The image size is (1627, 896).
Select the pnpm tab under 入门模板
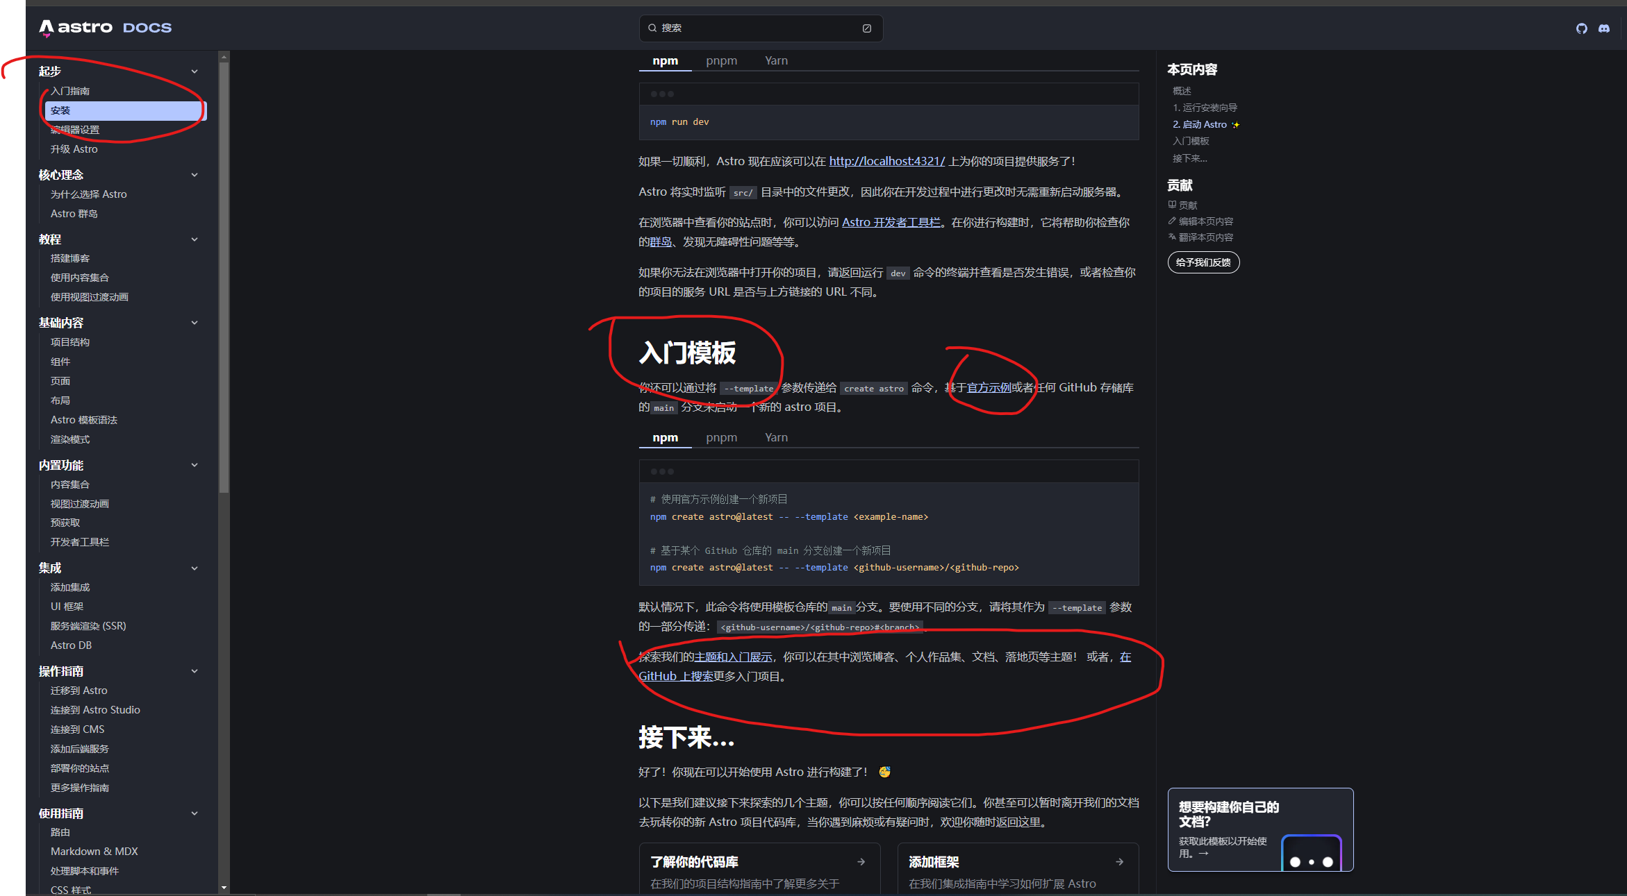coord(721,438)
